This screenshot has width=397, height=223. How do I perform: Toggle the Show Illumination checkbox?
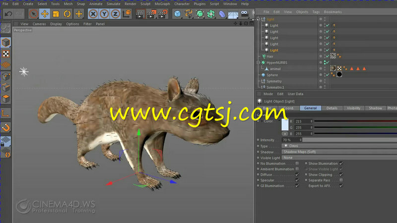[x=341, y=164]
